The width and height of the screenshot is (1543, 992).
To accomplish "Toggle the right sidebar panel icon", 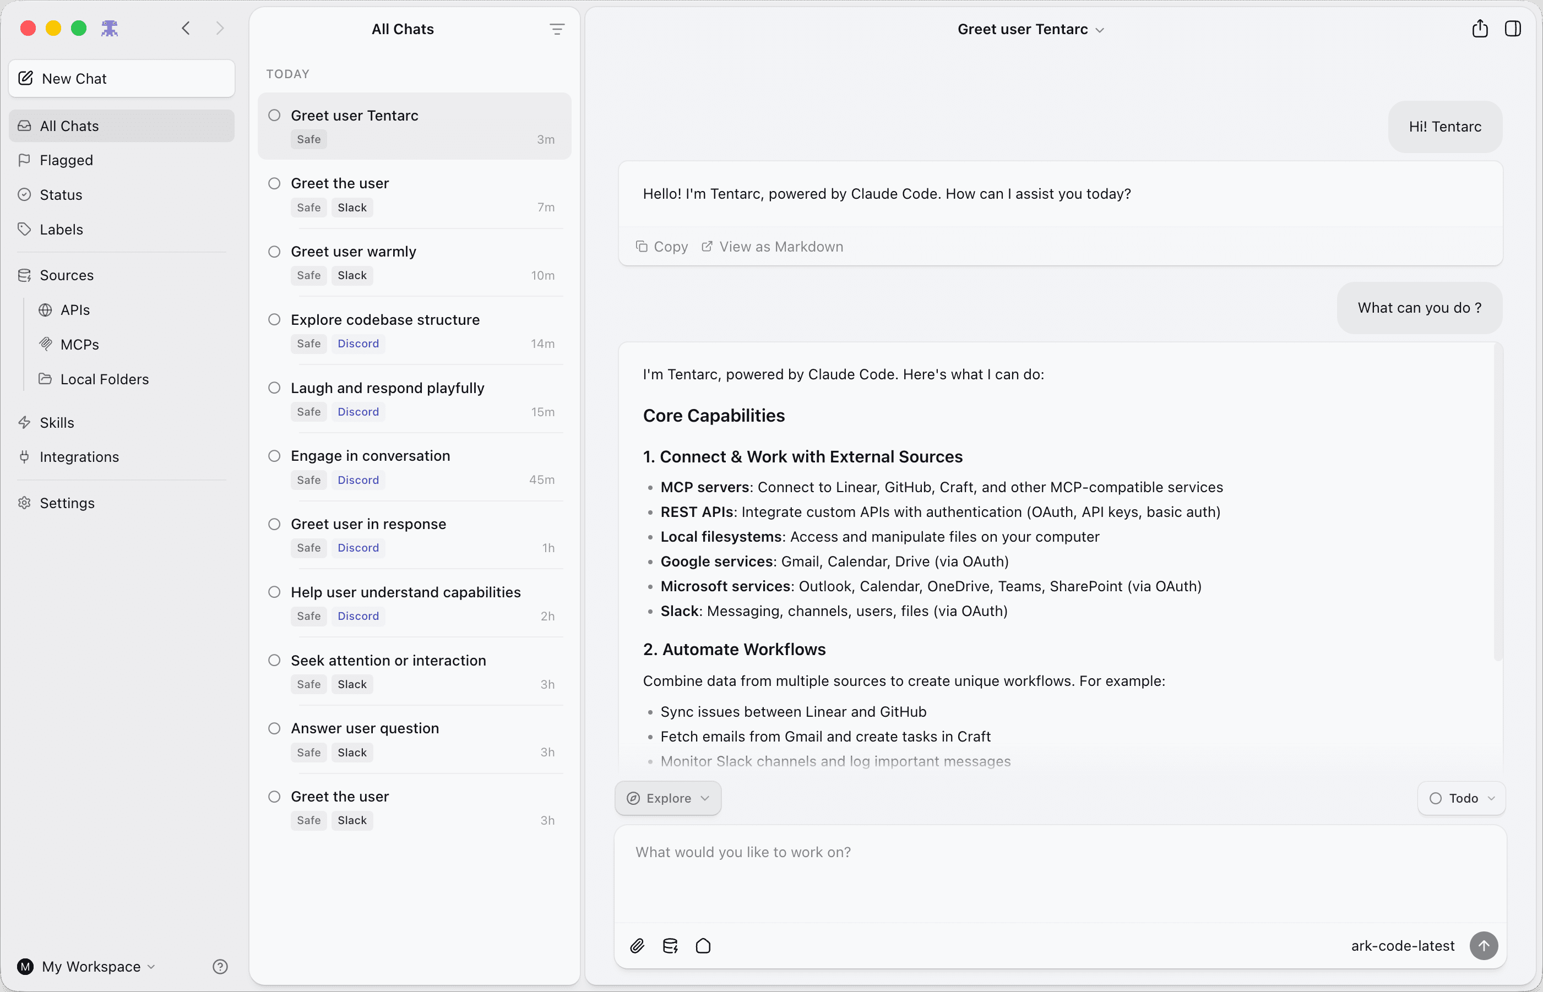I will (x=1513, y=29).
